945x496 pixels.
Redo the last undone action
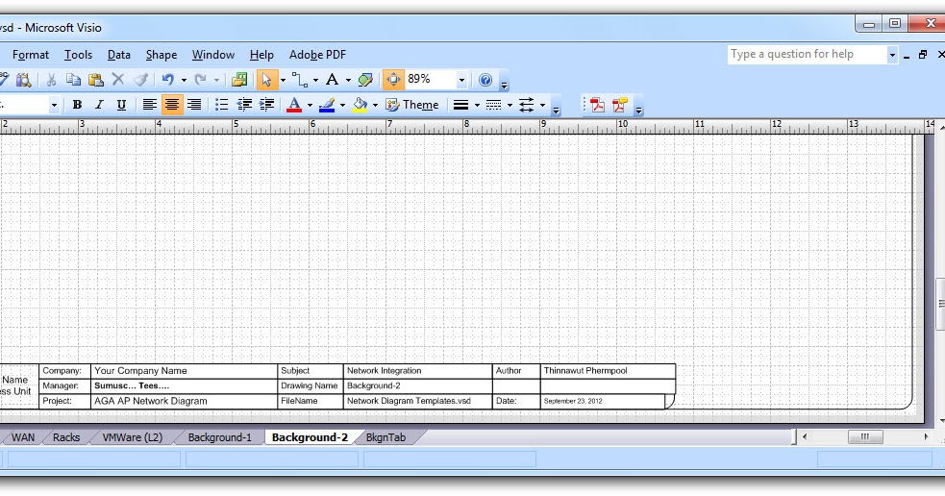point(200,80)
